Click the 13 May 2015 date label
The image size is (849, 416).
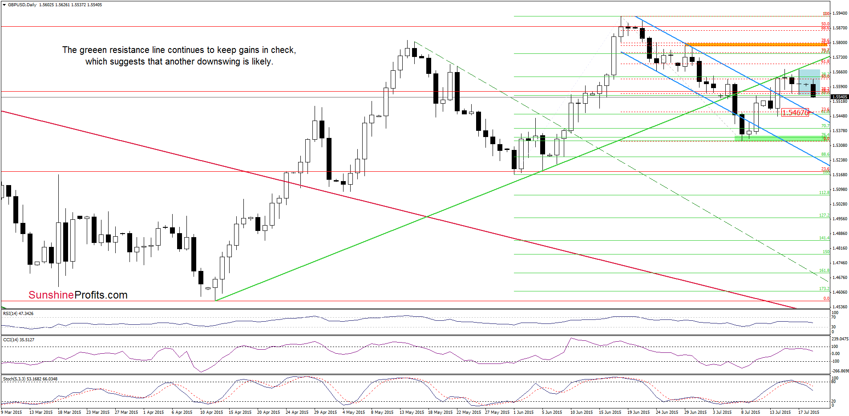tap(412, 412)
